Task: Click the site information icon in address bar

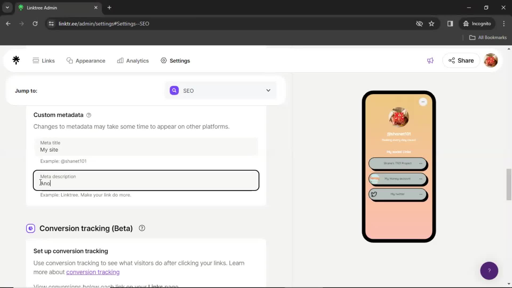Action: coord(51,24)
